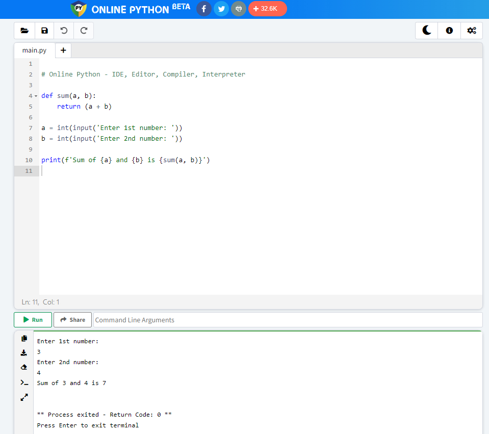The image size is (489, 434).
Task: Click the print statement on line 10
Action: (x=125, y=160)
